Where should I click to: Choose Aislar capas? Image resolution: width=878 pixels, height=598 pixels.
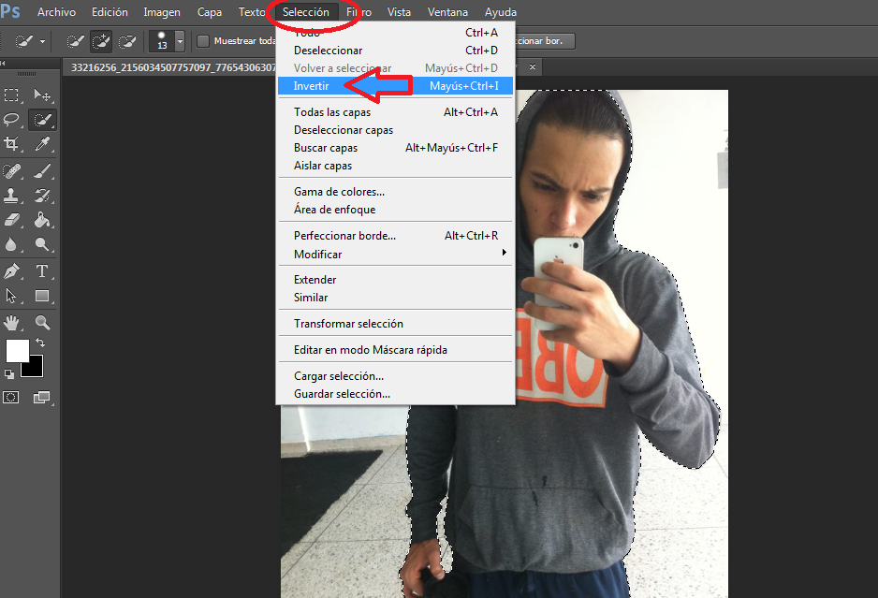(395, 166)
